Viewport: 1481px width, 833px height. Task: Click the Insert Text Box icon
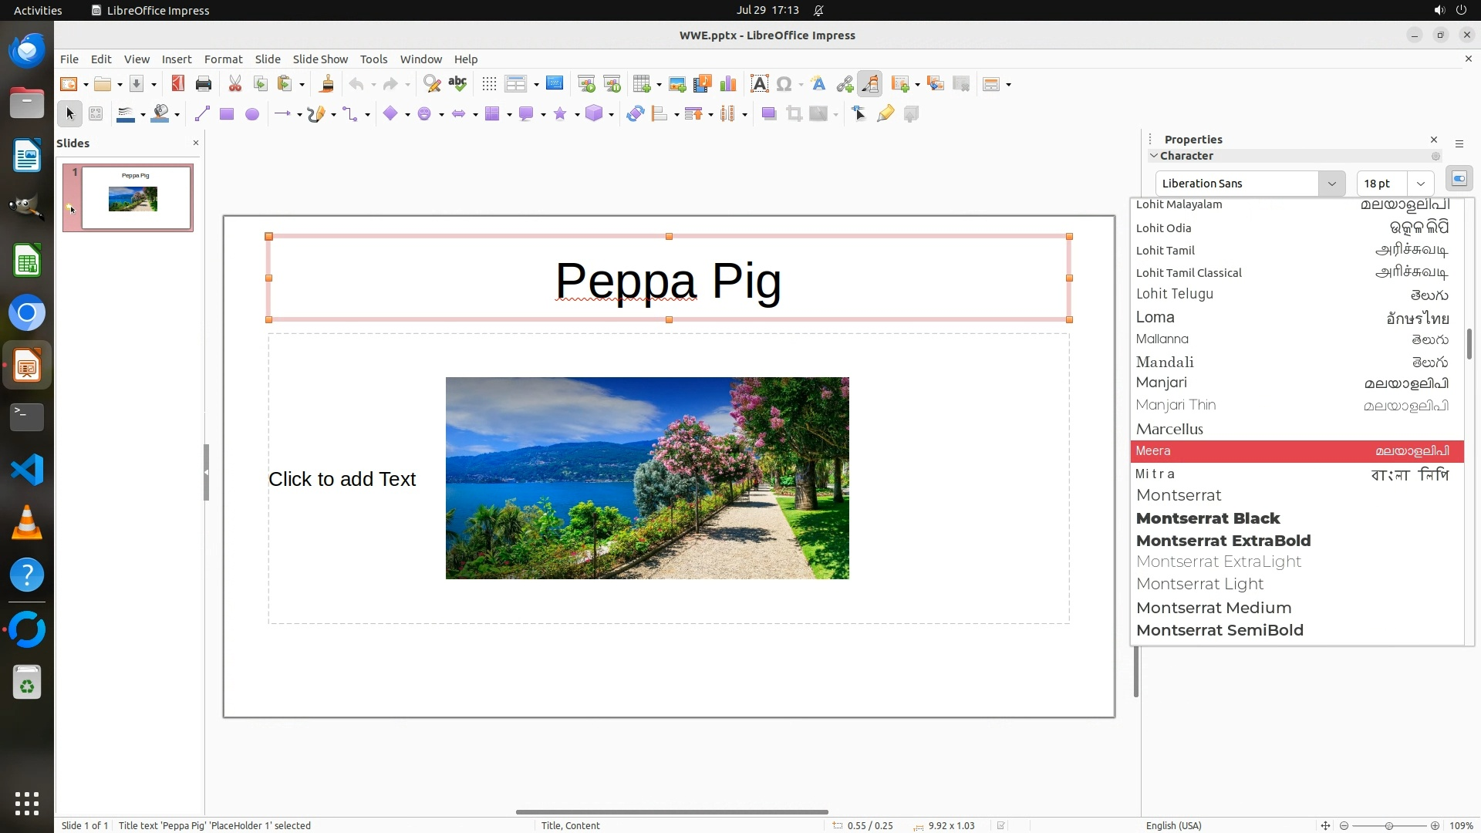click(x=759, y=84)
